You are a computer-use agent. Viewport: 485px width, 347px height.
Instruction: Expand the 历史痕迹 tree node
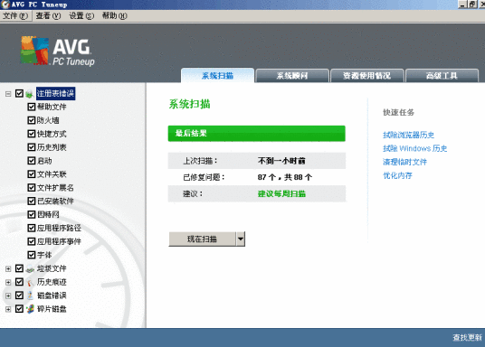point(8,283)
